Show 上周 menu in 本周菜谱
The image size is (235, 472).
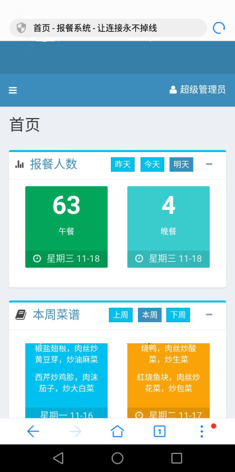[120, 315]
